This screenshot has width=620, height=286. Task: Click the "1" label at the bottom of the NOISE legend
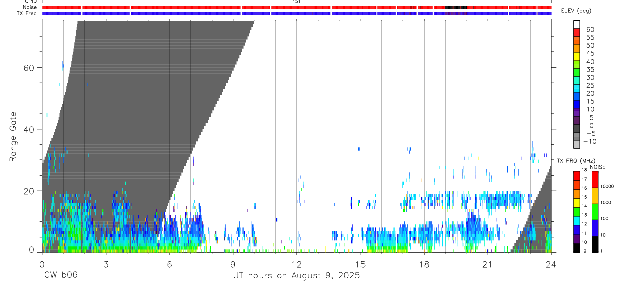[602, 251]
